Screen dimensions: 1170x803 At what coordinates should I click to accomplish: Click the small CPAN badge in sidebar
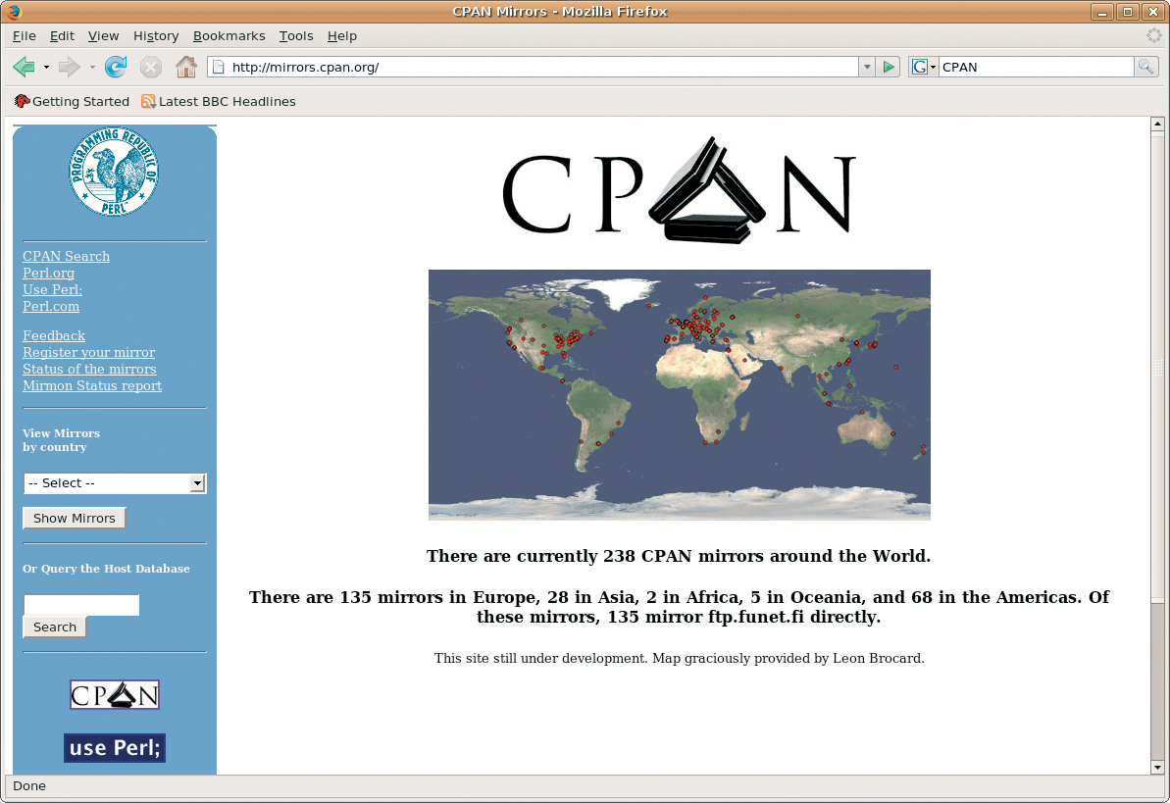point(114,695)
